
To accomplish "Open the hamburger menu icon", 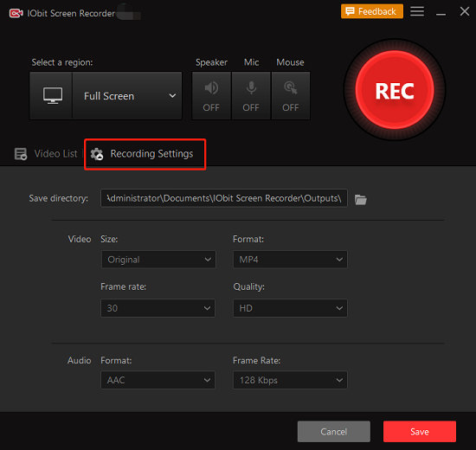I will point(417,11).
